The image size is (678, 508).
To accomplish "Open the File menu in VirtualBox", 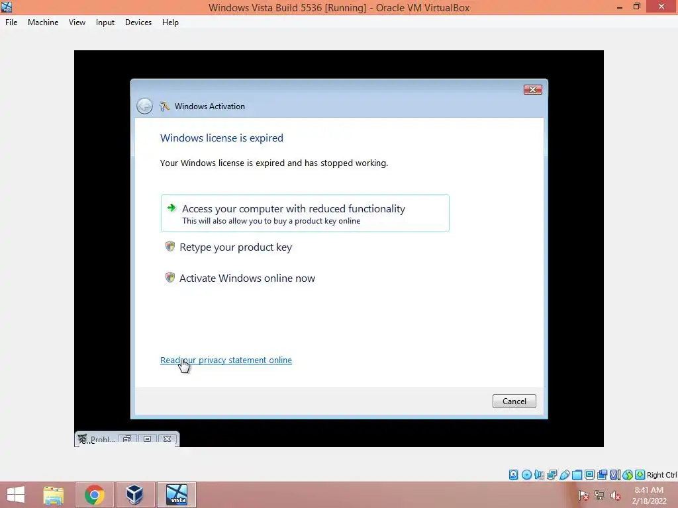I will pyautogui.click(x=11, y=22).
